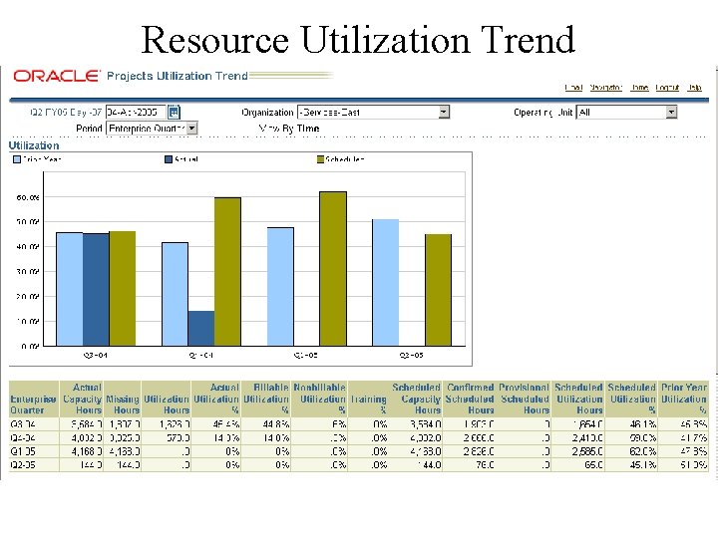The height and width of the screenshot is (538, 718).
Task: Click the Projects Utilization Trend page title
Action: [x=178, y=76]
